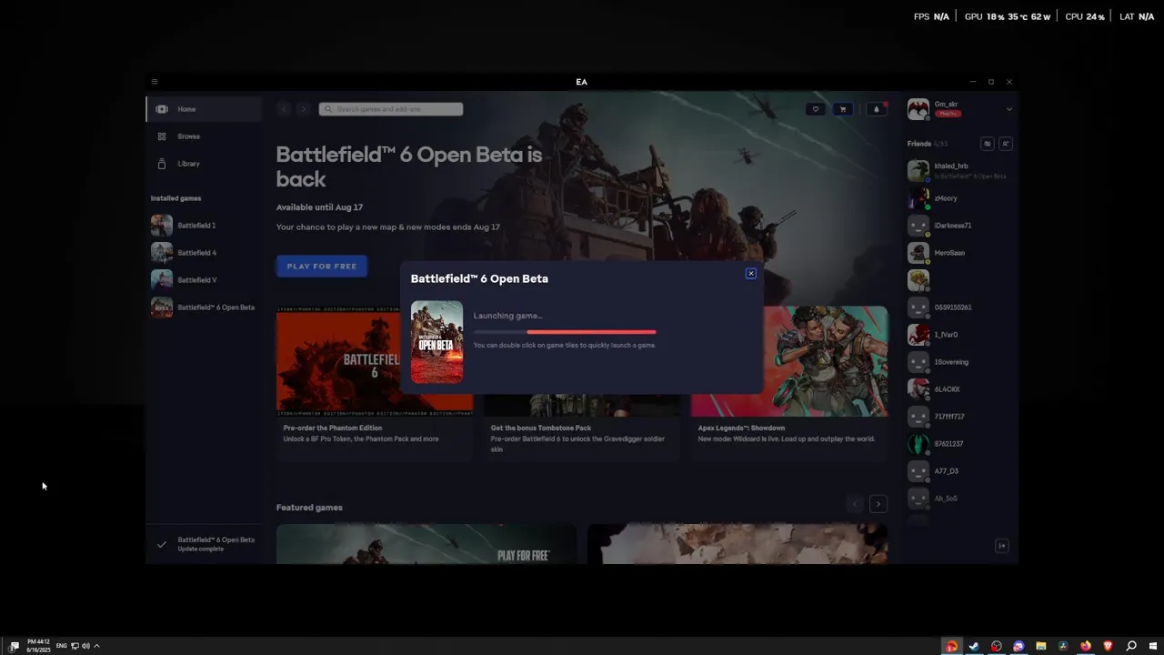Click the launching game progress bar
Viewport: 1164px width, 655px height.
pos(565,332)
